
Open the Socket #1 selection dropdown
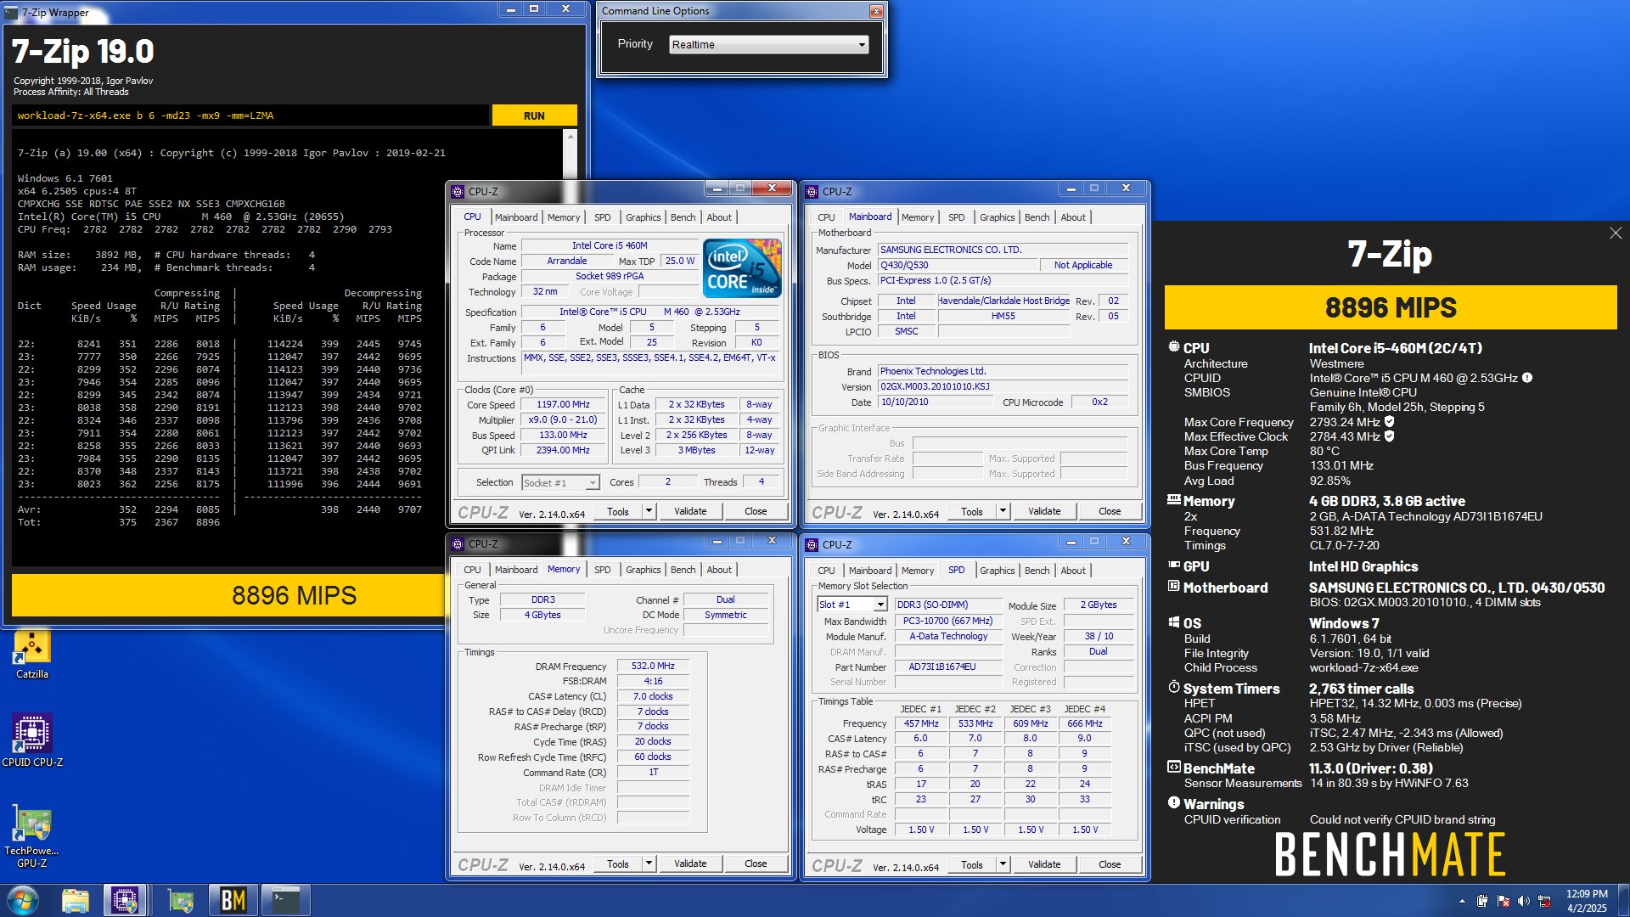[592, 483]
